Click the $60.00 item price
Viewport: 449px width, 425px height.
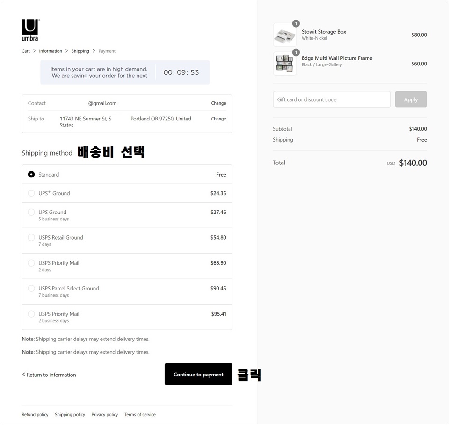(419, 64)
